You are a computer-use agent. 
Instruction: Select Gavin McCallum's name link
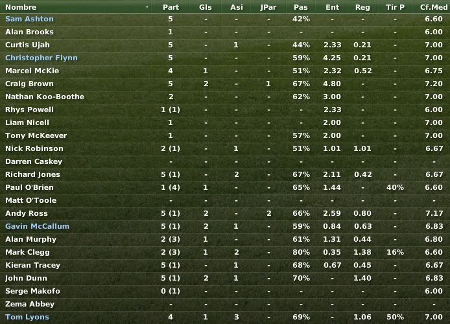point(38,226)
